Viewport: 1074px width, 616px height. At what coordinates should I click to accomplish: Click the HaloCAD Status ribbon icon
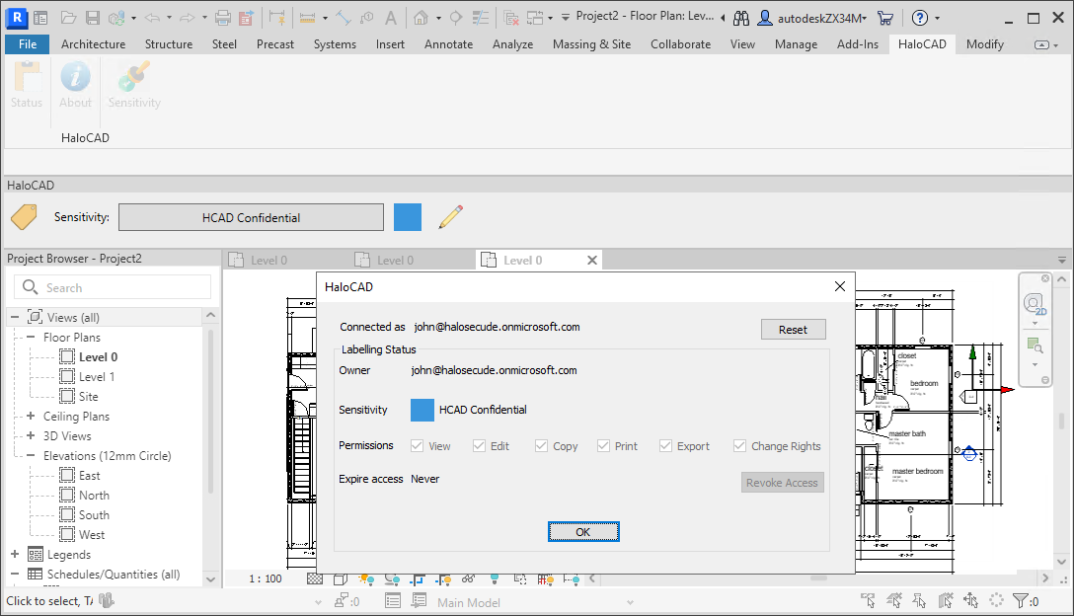[27, 79]
